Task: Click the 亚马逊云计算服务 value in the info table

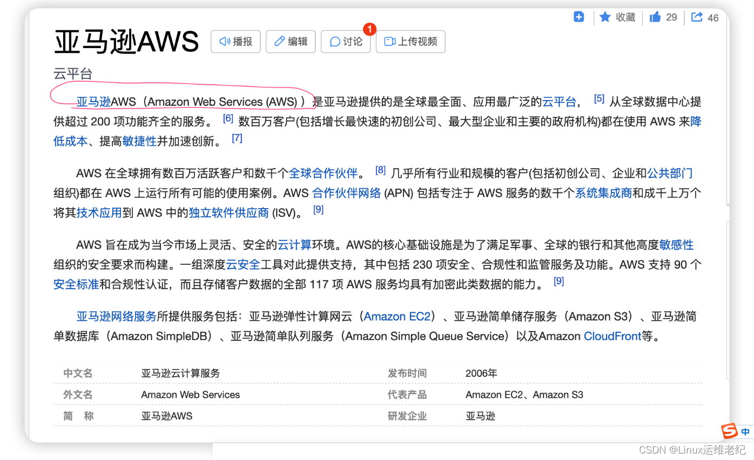Action: pos(180,373)
